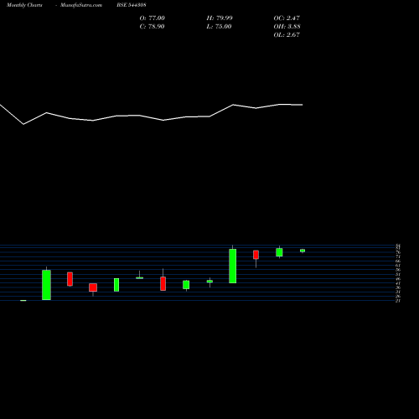Click the 'Monthly Charts' title text
The image size is (419, 419).
click(24, 5)
